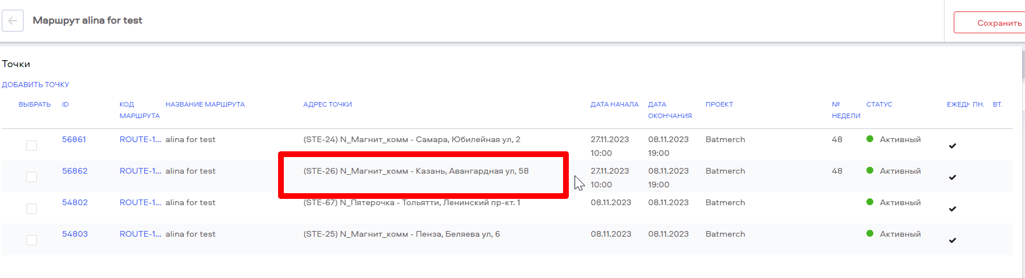Open ROUTE-1... code in row 56861
Screen dimensions: 1025x278
140,139
